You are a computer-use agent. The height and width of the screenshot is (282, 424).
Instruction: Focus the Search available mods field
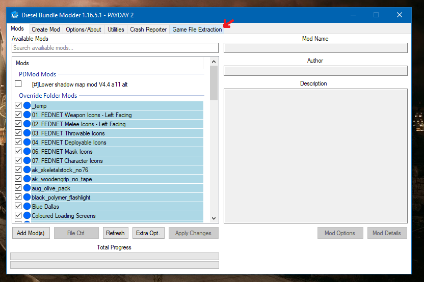tap(115, 48)
